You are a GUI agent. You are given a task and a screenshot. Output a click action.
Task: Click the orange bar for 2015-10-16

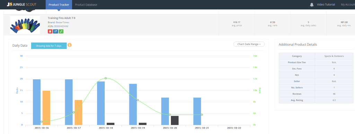[x=46, y=108]
